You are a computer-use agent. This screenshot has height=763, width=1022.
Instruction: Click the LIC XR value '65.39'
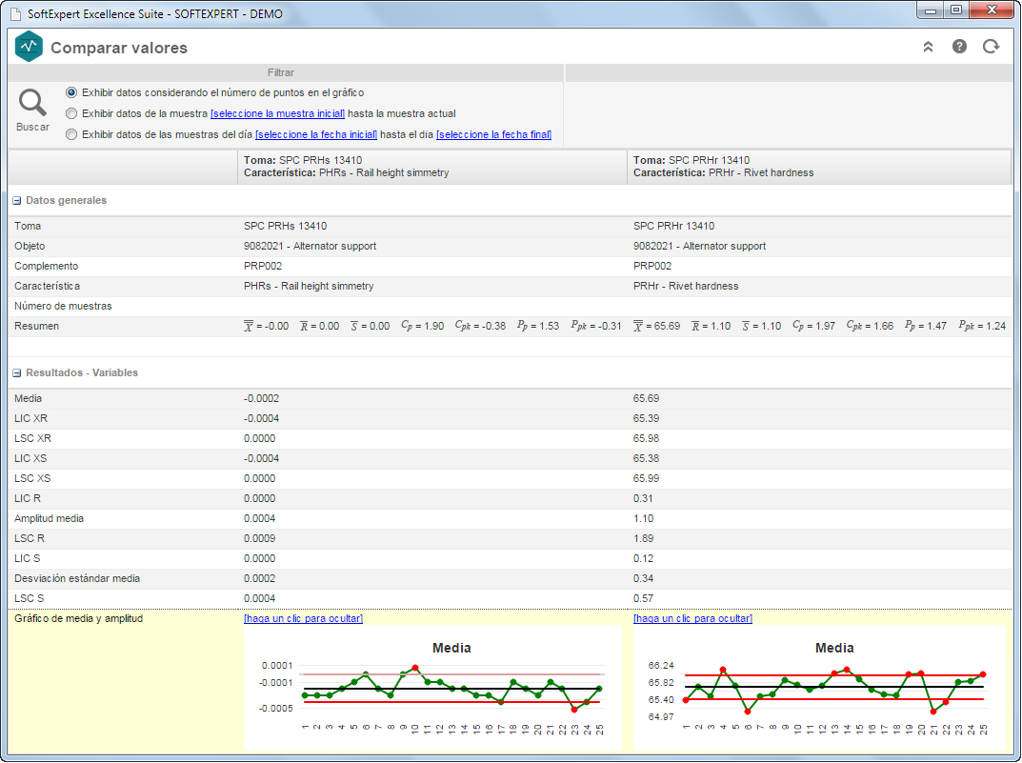click(646, 418)
